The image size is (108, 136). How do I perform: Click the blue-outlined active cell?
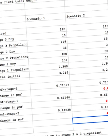coord(90,120)
